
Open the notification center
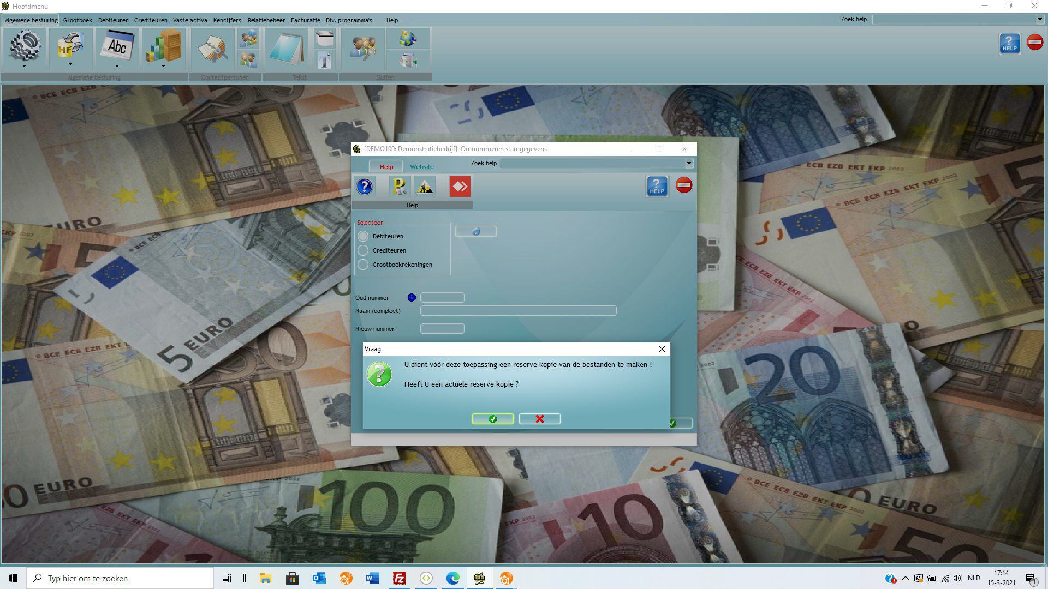[1031, 579]
